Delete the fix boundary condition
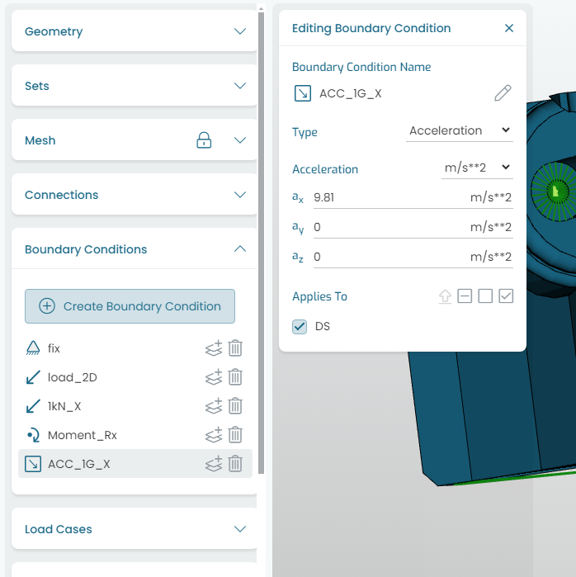This screenshot has width=576, height=577. point(235,348)
